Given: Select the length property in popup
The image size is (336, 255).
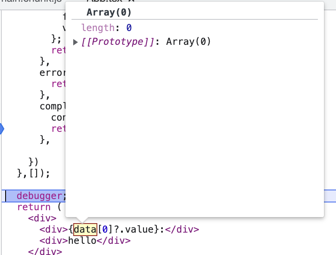Looking at the screenshot, I should point(98,28).
